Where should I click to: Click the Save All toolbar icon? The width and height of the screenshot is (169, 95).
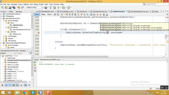pyautogui.click(x=14, y=8)
